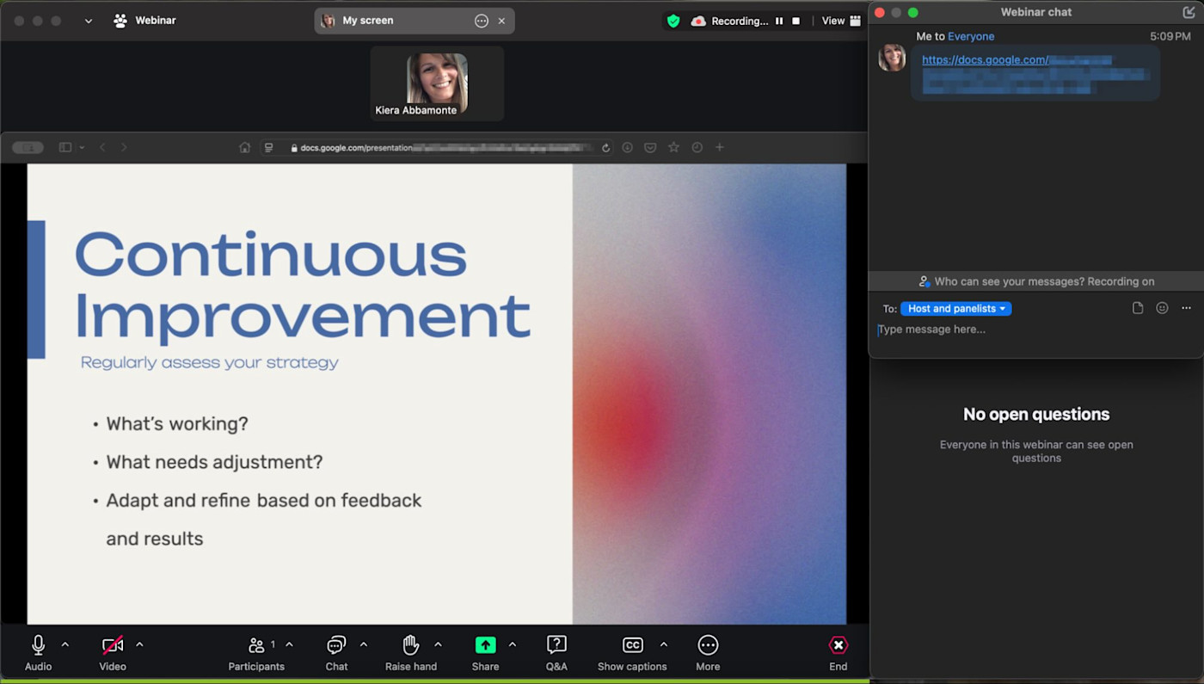Click the green Share screen icon
Screen dimensions: 1204x684
click(x=485, y=645)
